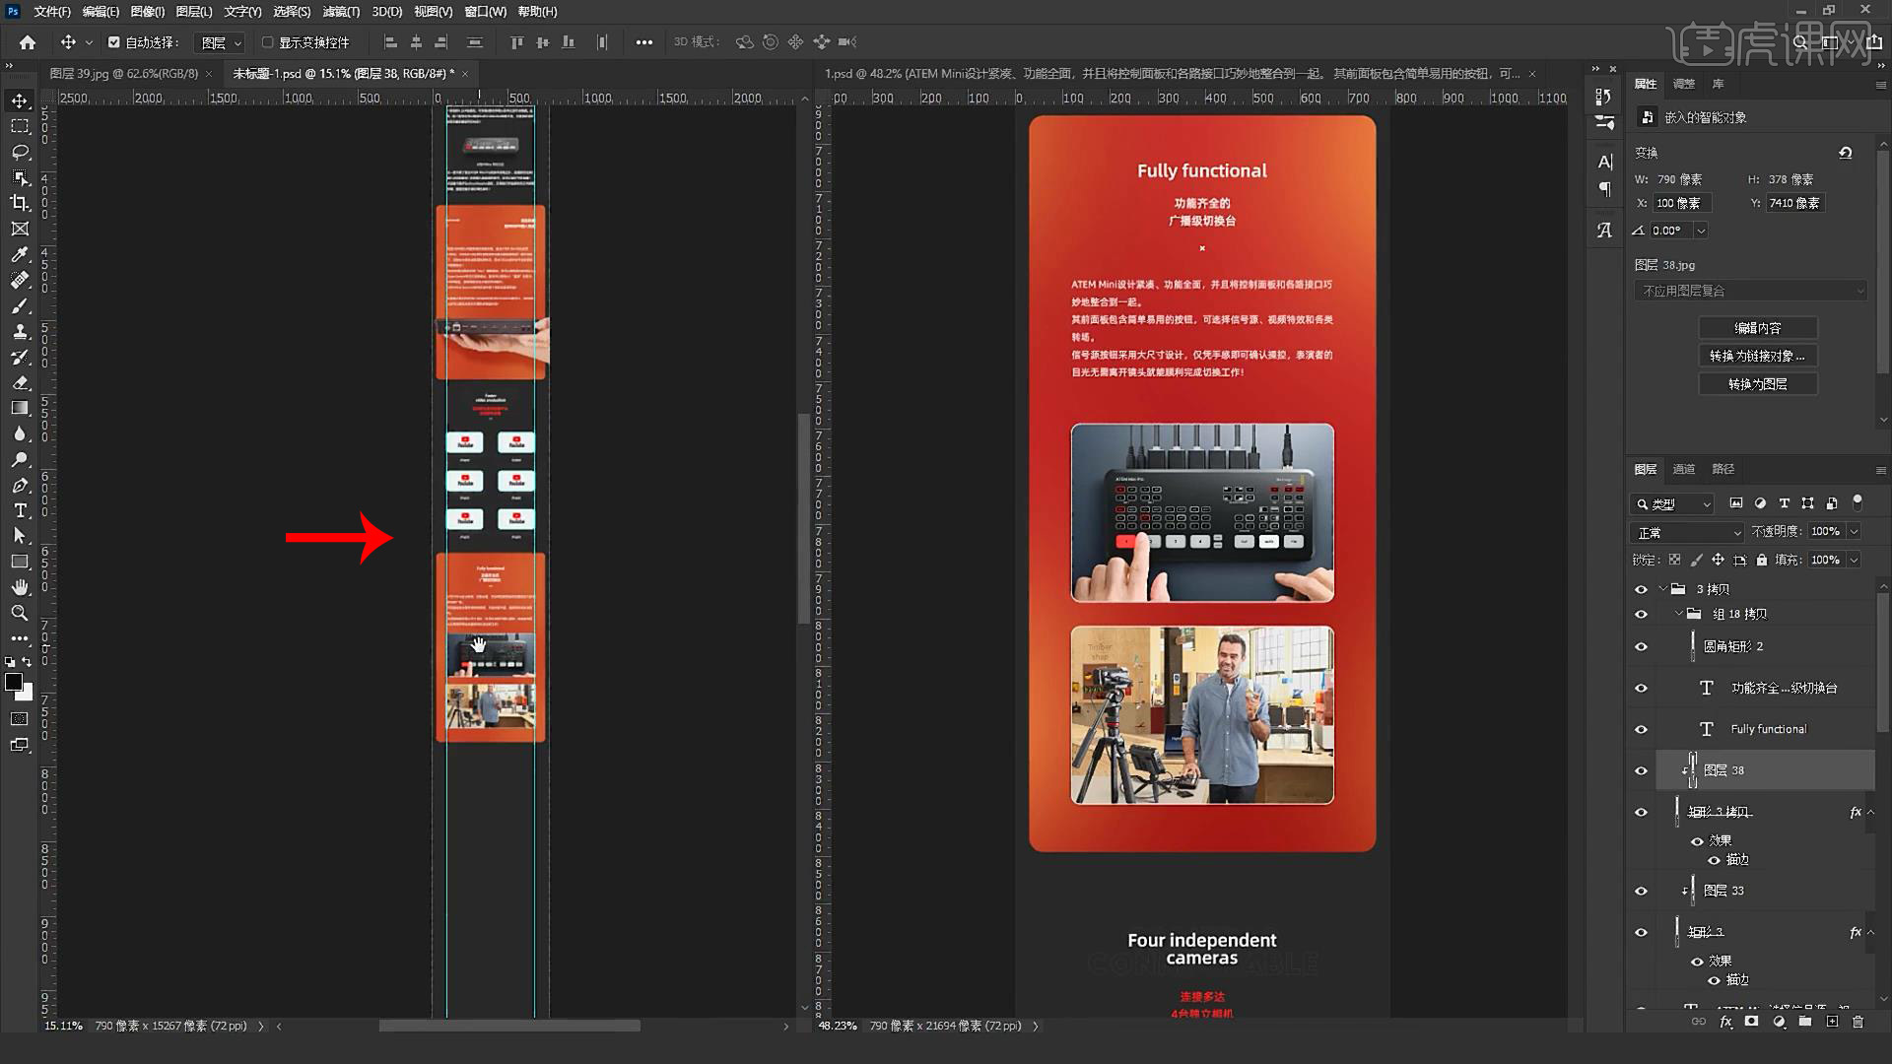
Task: Collapse the 组 18 拷贝 group
Action: [1679, 614]
